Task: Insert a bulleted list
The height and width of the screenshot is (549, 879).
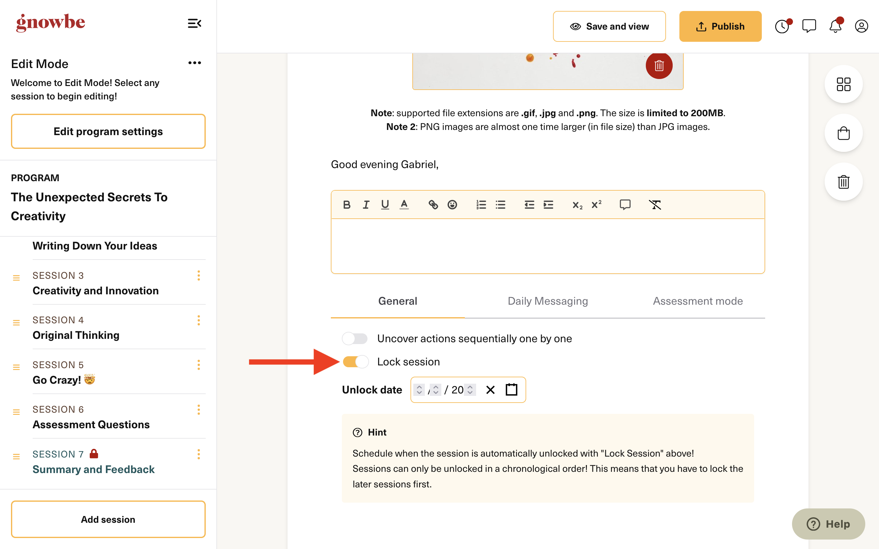Action: click(x=501, y=205)
